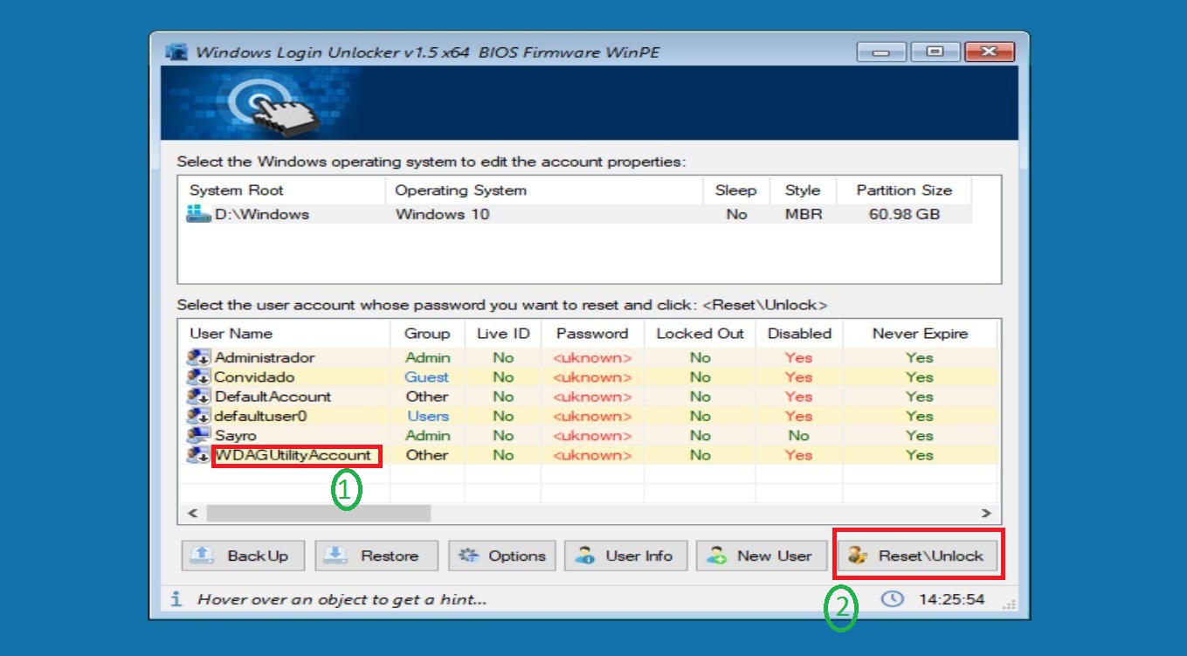The height and width of the screenshot is (656, 1187).
Task: Open the Options panel
Action: (501, 555)
